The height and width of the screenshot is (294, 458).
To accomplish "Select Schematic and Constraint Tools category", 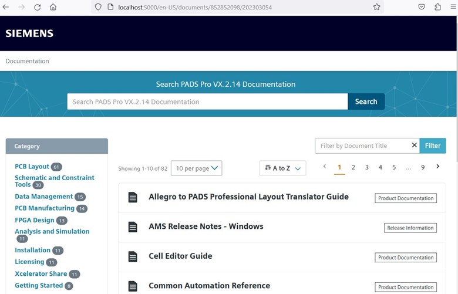I will 55,181.
